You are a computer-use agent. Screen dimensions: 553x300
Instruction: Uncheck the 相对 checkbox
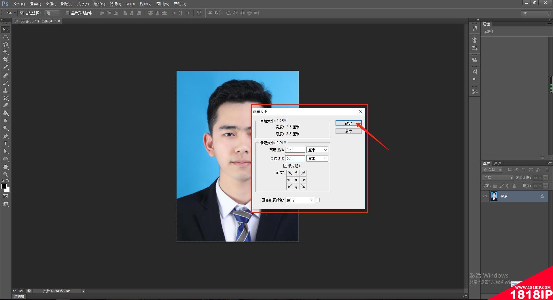click(x=285, y=166)
